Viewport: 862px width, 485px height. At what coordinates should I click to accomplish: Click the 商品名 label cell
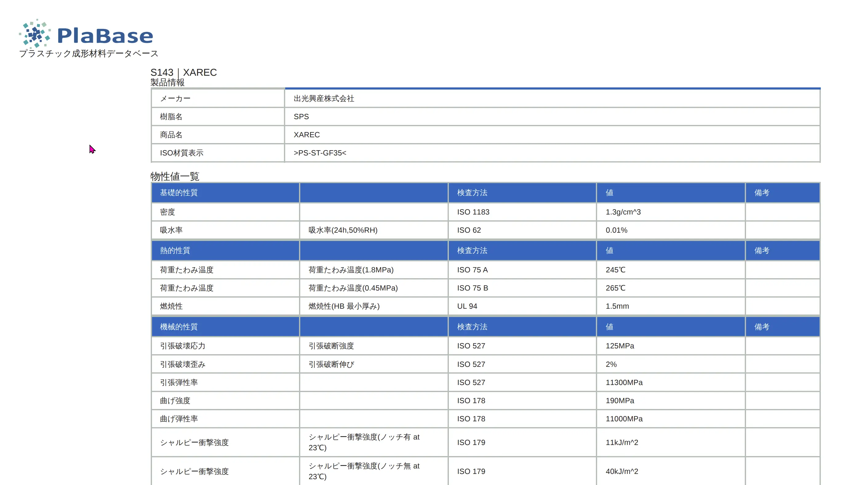pyautogui.click(x=218, y=134)
